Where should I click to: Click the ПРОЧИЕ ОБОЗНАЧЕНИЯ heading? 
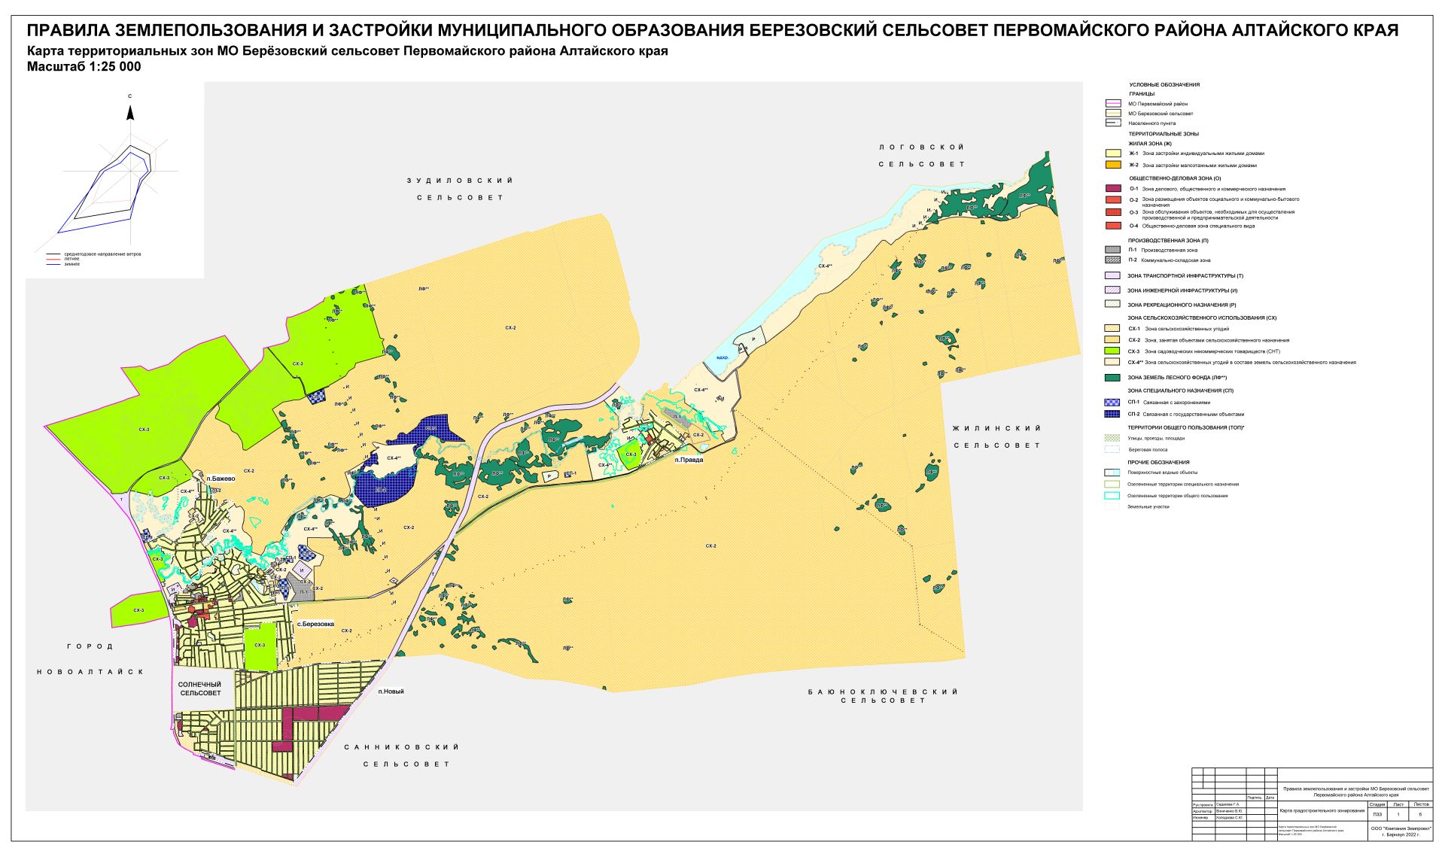pos(1158,463)
